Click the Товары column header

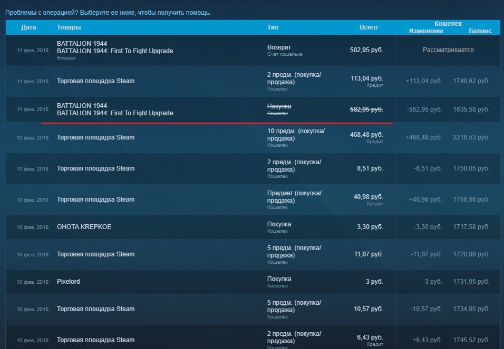[69, 27]
